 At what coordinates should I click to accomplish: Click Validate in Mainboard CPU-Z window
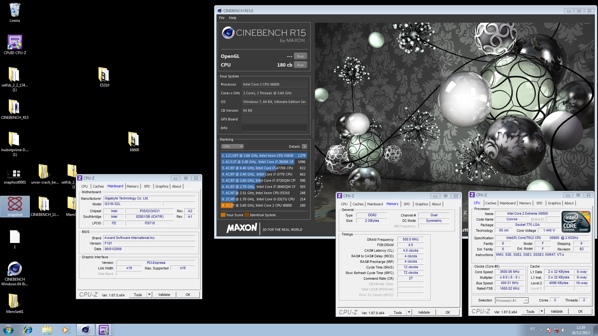click(x=164, y=295)
